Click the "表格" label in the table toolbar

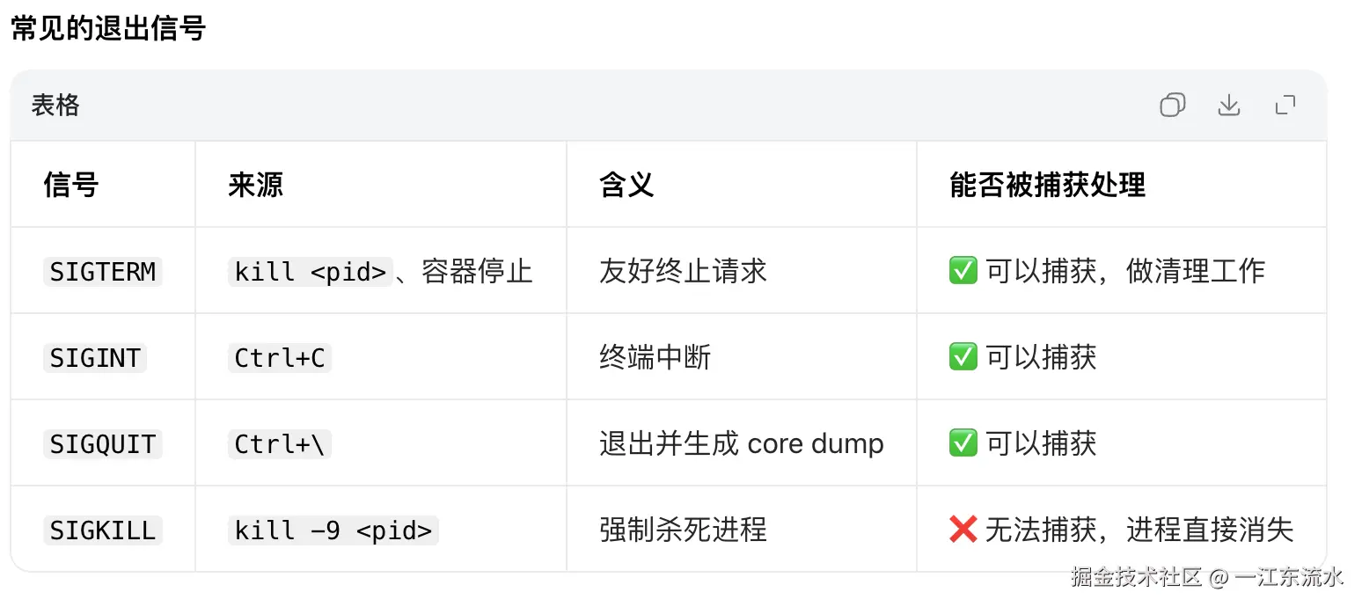click(55, 106)
